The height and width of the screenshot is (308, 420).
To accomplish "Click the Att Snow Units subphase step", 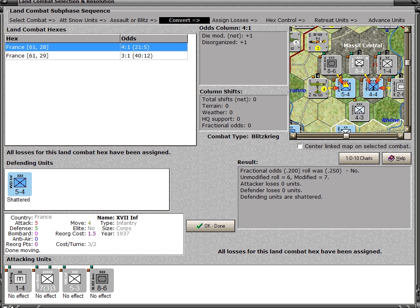I will [x=83, y=20].
